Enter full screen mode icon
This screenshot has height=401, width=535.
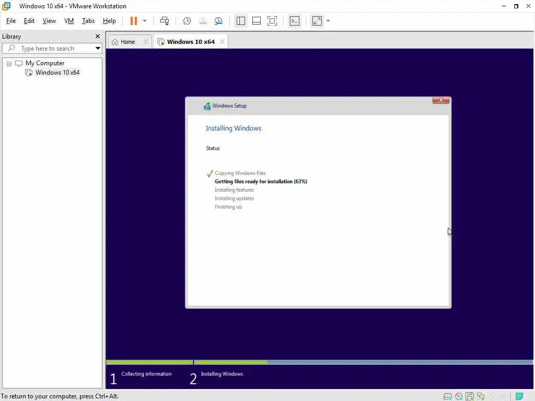(x=272, y=21)
